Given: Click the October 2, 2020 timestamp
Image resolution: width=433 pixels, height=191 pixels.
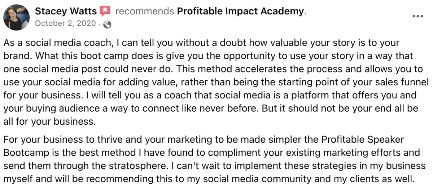Looking at the screenshot, I should point(66,24).
